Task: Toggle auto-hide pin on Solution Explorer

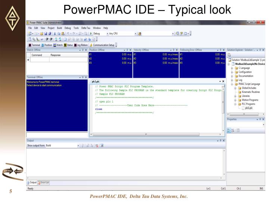Action: pyautogui.click(x=260, y=50)
